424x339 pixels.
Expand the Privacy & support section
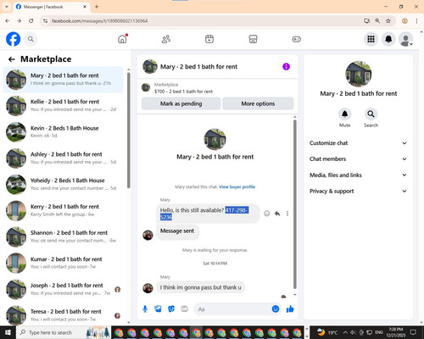pos(358,192)
